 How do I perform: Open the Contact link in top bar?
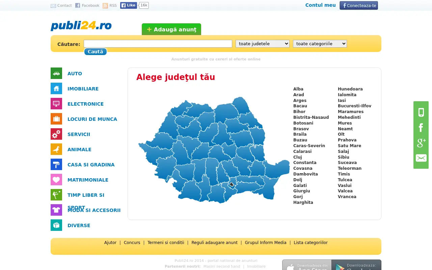tap(61, 5)
